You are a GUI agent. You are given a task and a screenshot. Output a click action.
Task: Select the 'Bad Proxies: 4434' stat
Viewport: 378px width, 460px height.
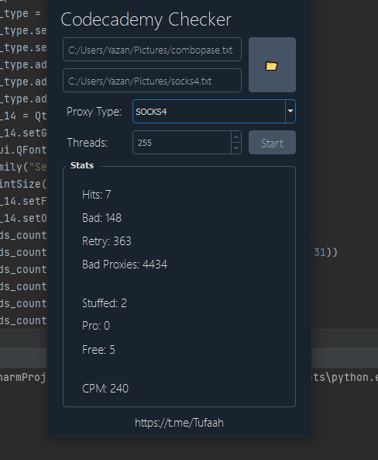tap(125, 265)
